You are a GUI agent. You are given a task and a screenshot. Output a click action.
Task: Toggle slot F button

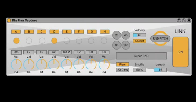pyautogui.click(x=79, y=31)
